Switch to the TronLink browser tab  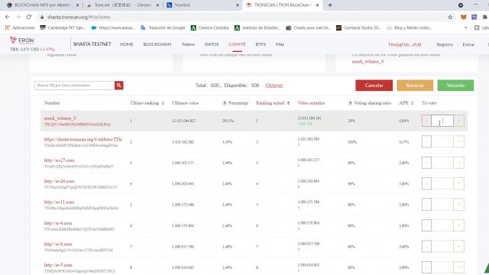(122, 5)
